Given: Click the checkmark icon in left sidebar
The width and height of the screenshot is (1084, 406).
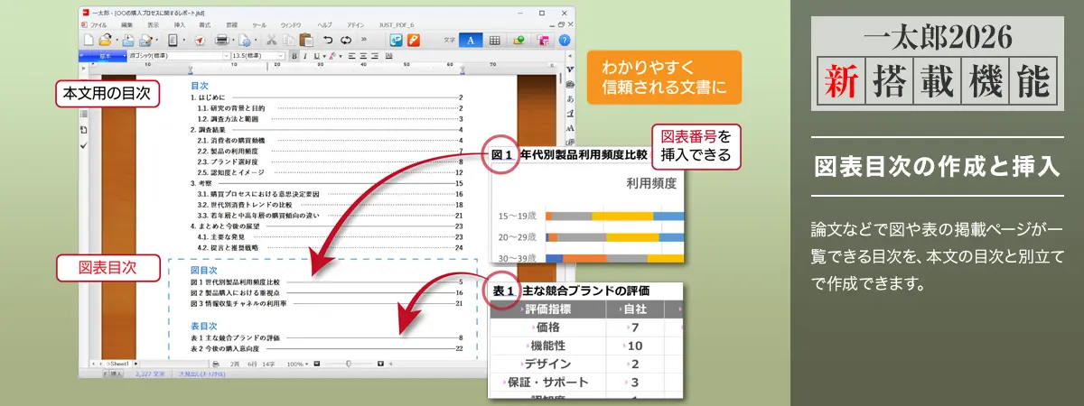Looking at the screenshot, I should [84, 144].
